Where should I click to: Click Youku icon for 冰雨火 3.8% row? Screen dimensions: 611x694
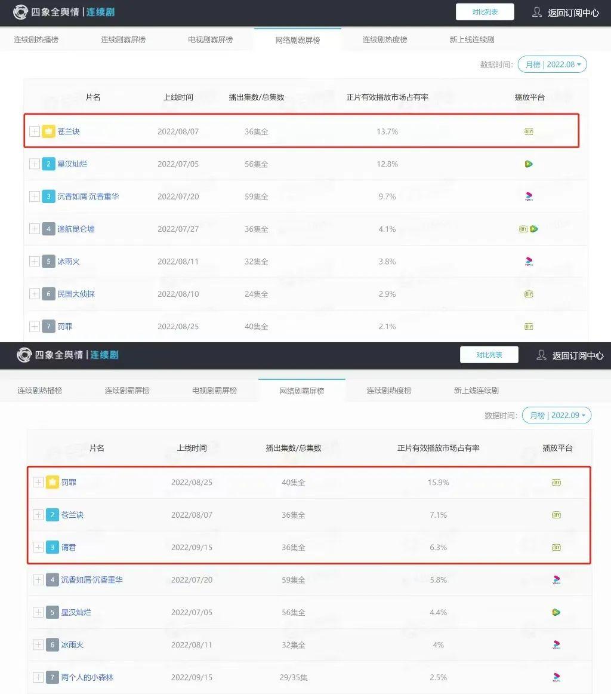pos(529,261)
